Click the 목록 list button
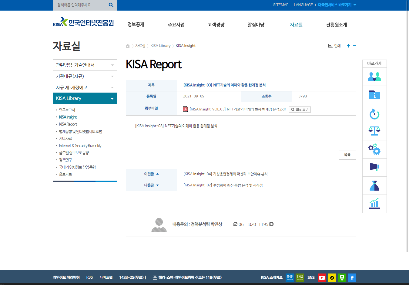The width and height of the screenshot is (409, 285). 347,155
